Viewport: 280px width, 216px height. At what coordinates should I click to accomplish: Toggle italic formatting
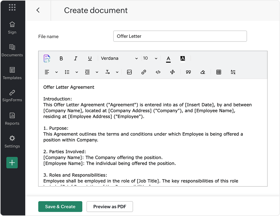pos(75,58)
